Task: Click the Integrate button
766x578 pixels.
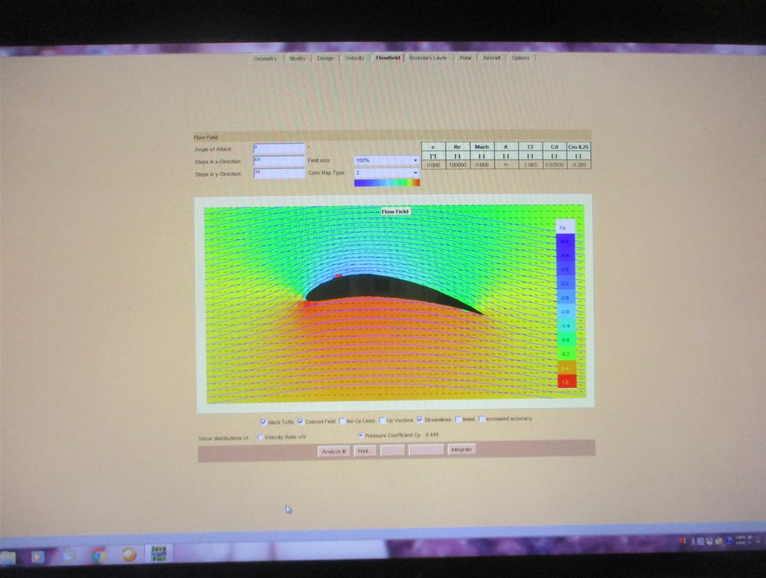Action: [462, 449]
